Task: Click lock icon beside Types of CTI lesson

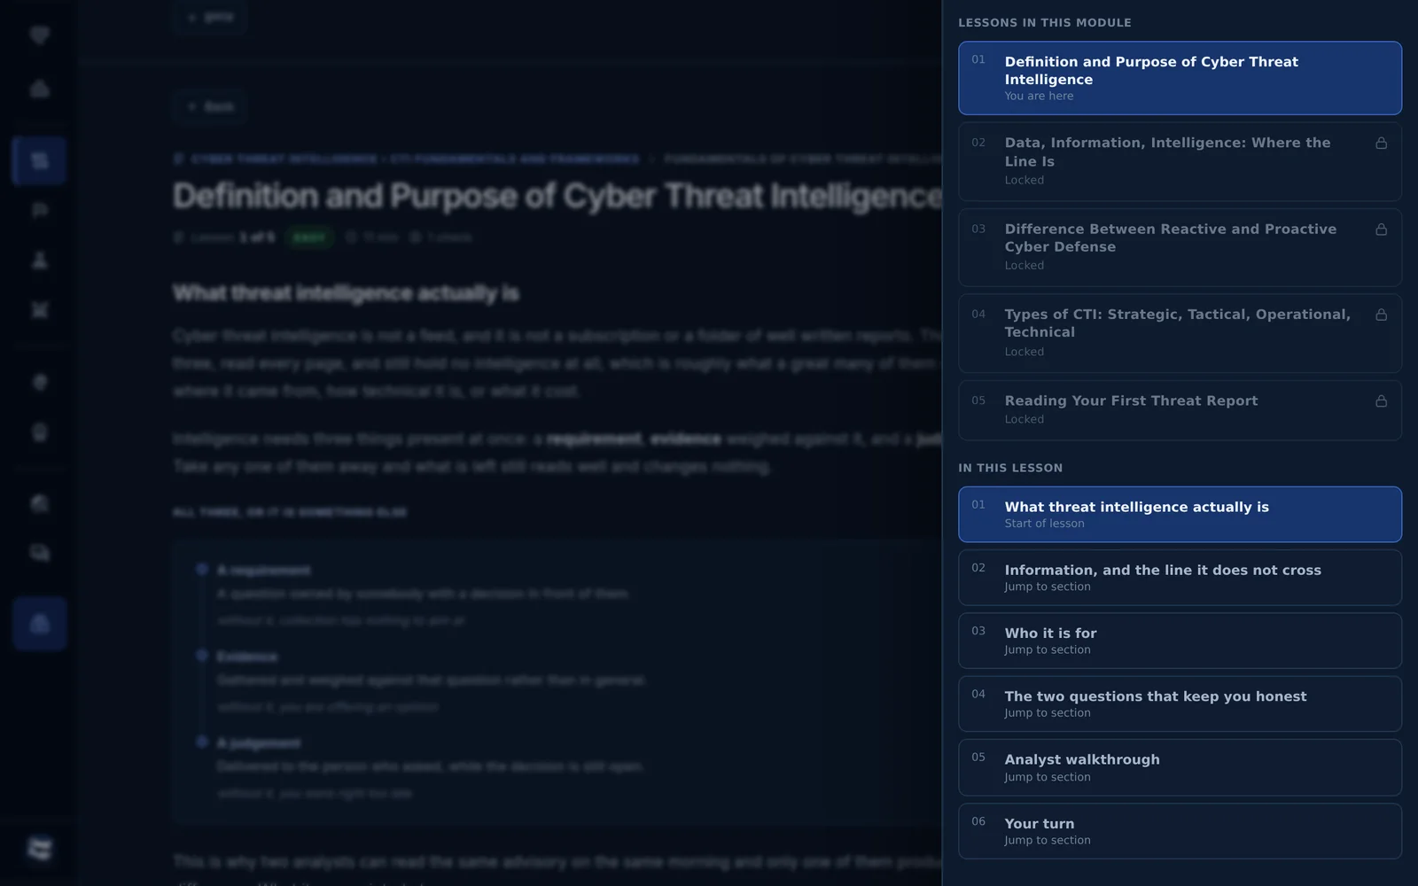Action: pos(1381,315)
